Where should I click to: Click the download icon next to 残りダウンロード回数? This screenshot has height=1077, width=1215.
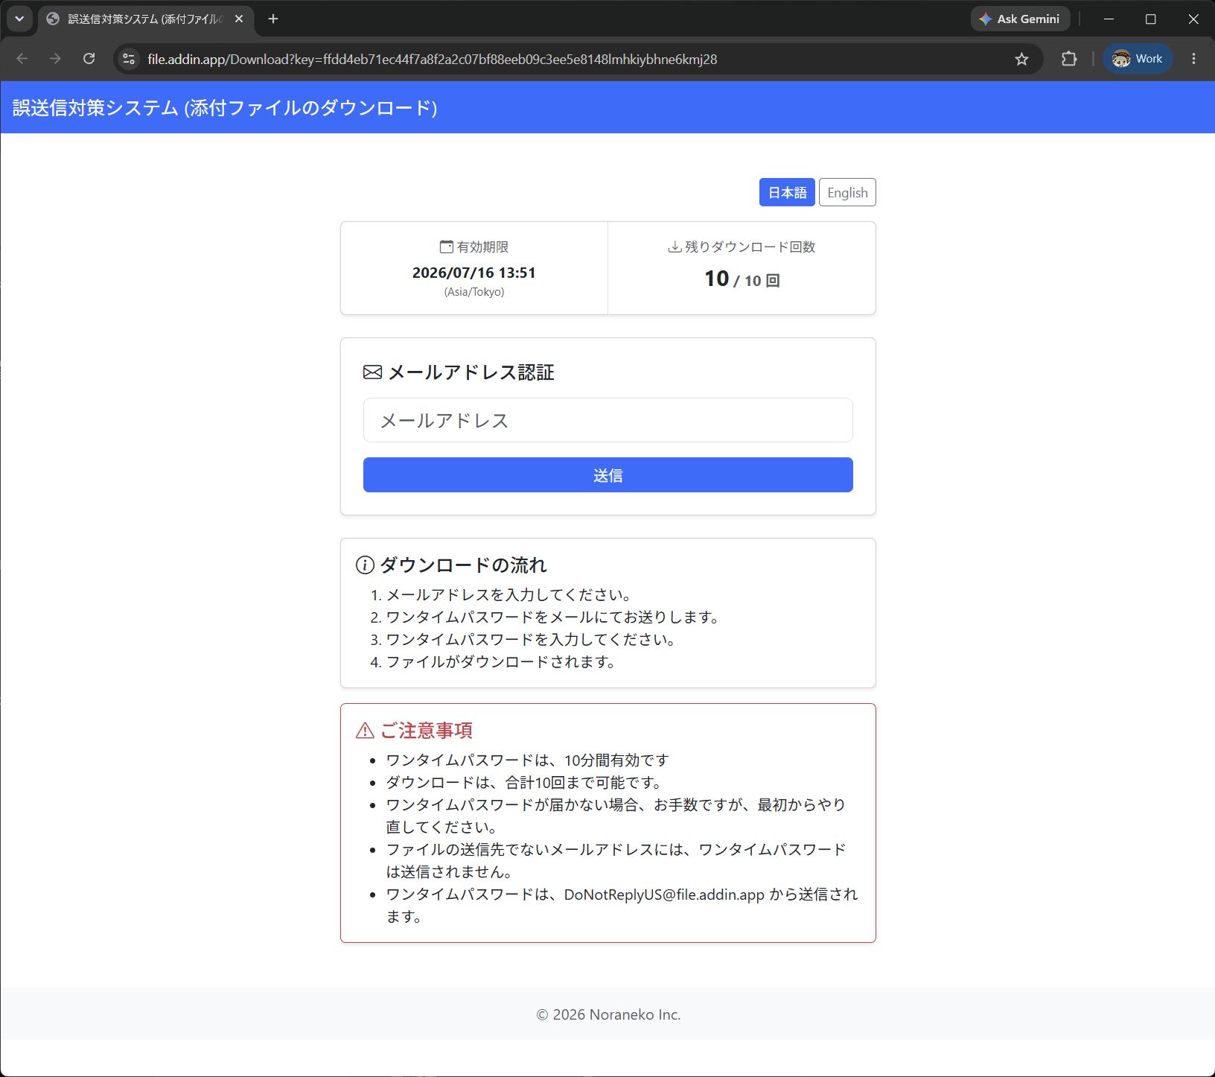[675, 247]
